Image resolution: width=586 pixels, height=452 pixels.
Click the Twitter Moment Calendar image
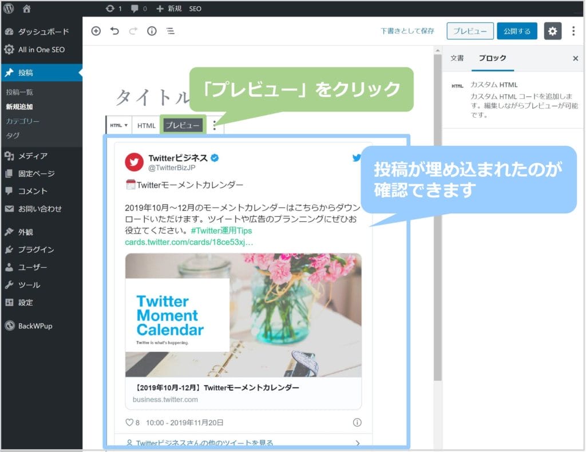point(243,315)
